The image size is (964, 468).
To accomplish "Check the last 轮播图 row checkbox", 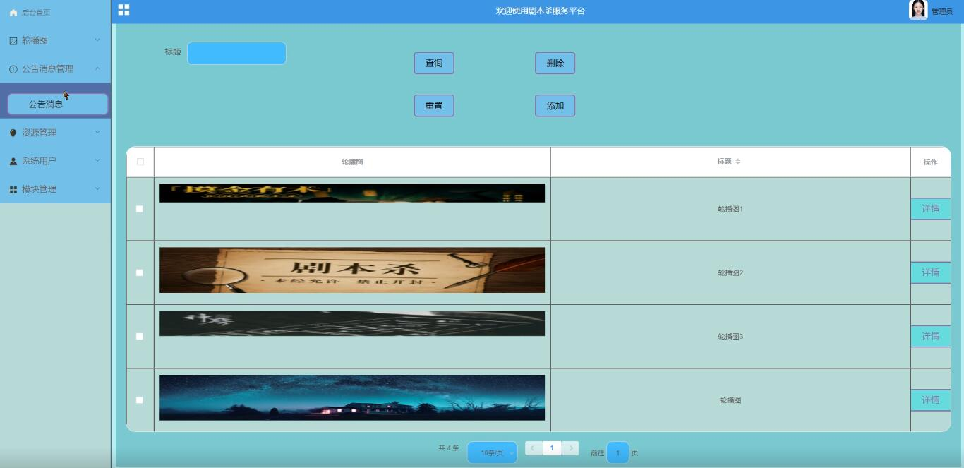I will 140,400.
